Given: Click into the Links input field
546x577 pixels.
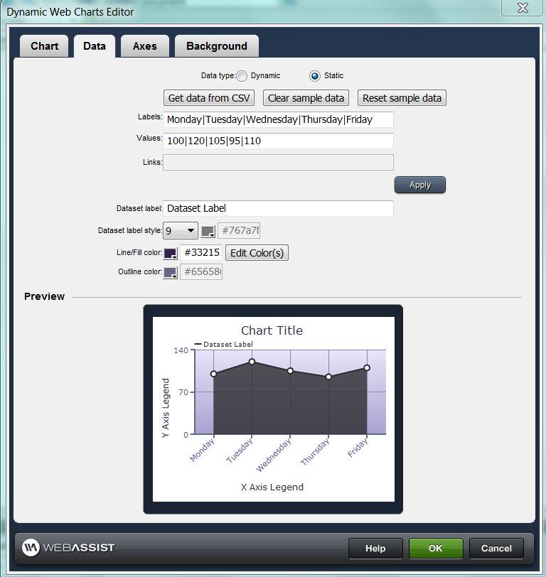Looking at the screenshot, I should tap(279, 162).
